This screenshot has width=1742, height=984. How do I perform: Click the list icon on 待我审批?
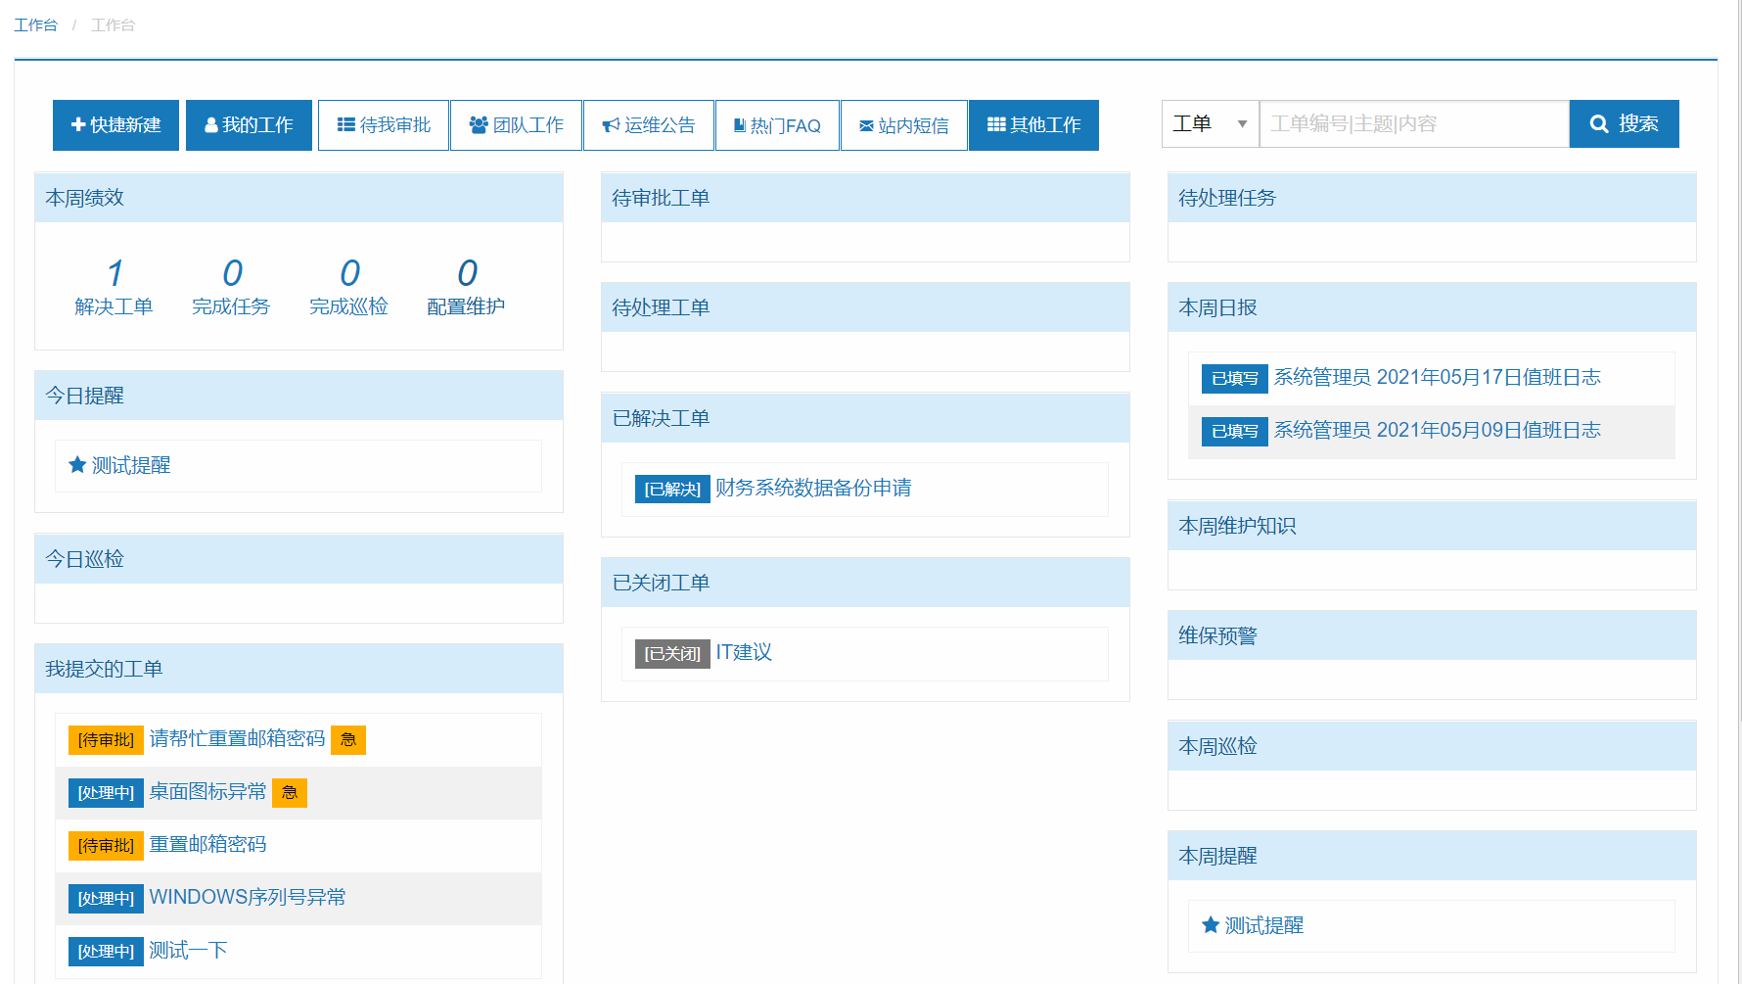pyautogui.click(x=345, y=125)
